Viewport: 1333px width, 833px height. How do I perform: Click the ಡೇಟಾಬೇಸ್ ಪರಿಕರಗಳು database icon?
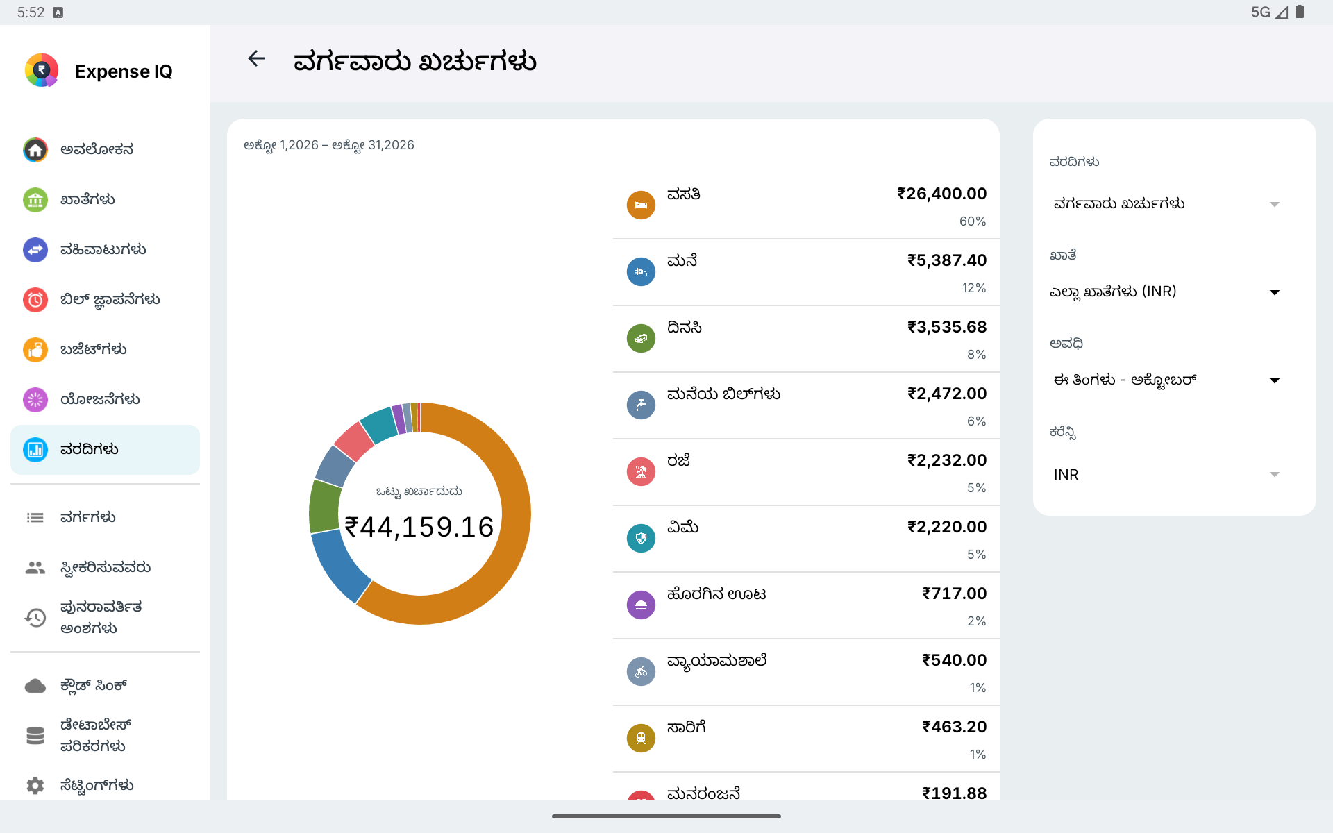click(35, 736)
